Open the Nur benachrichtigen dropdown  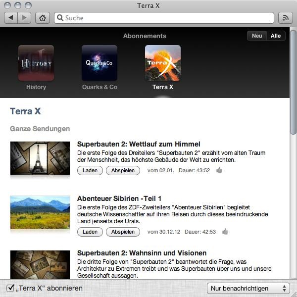(248, 288)
